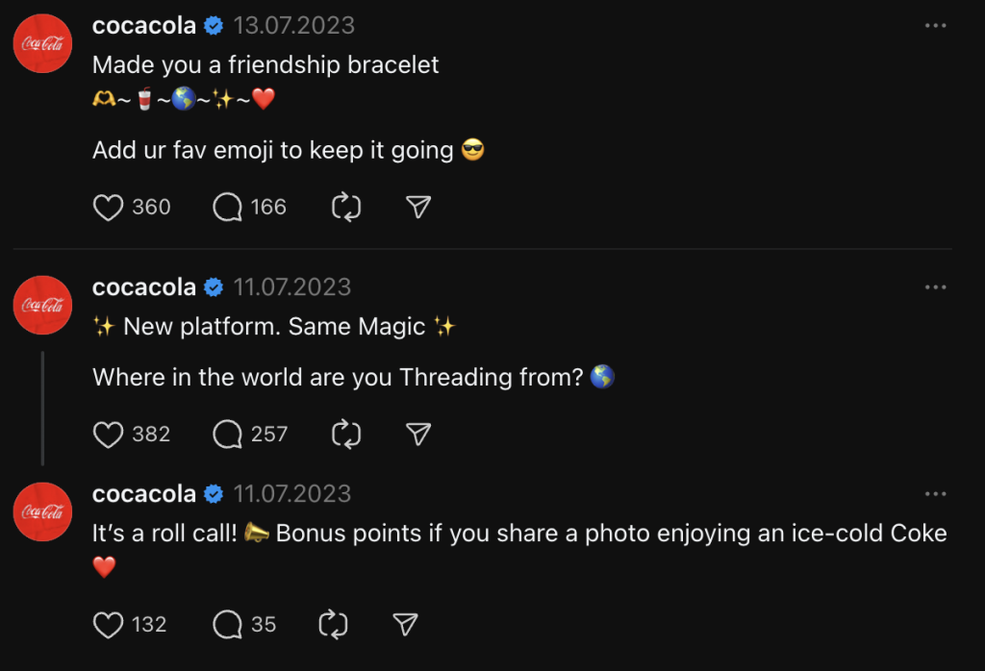The height and width of the screenshot is (671, 985).
Task: Reply to the "New platform. Same Magic" post
Action: (227, 435)
